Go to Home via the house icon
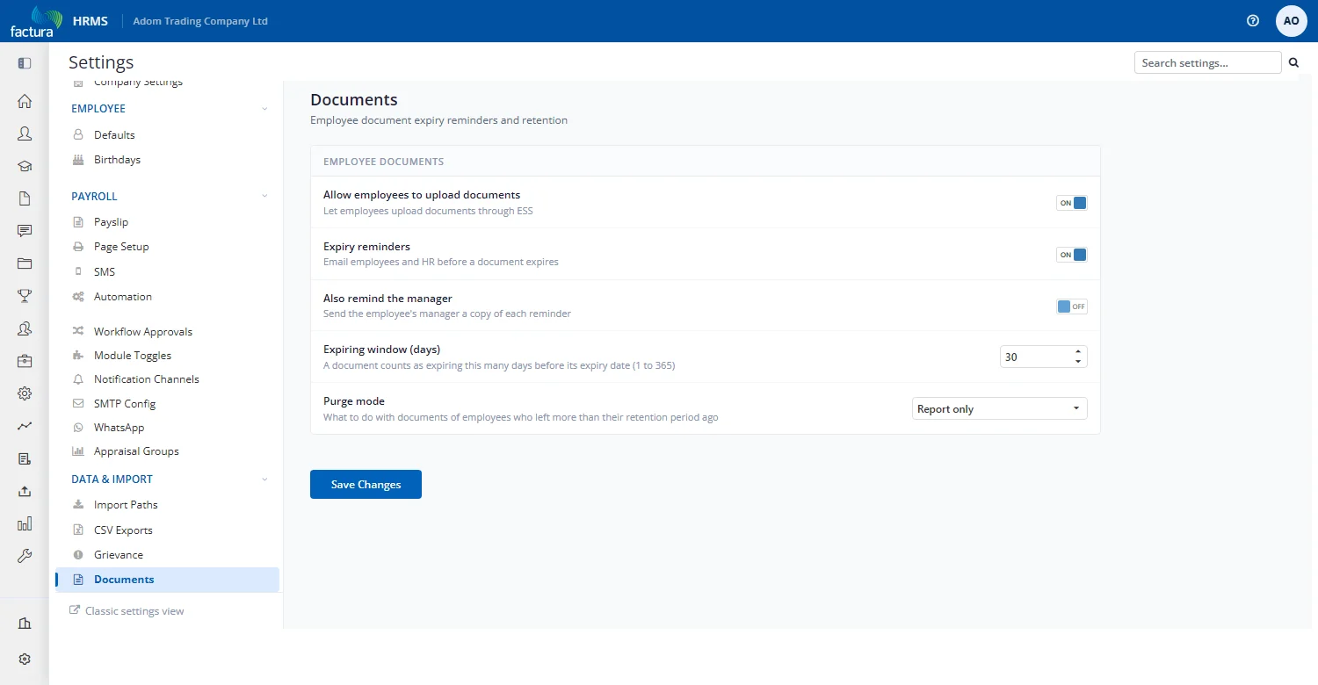The width and height of the screenshot is (1318, 685). (x=25, y=101)
